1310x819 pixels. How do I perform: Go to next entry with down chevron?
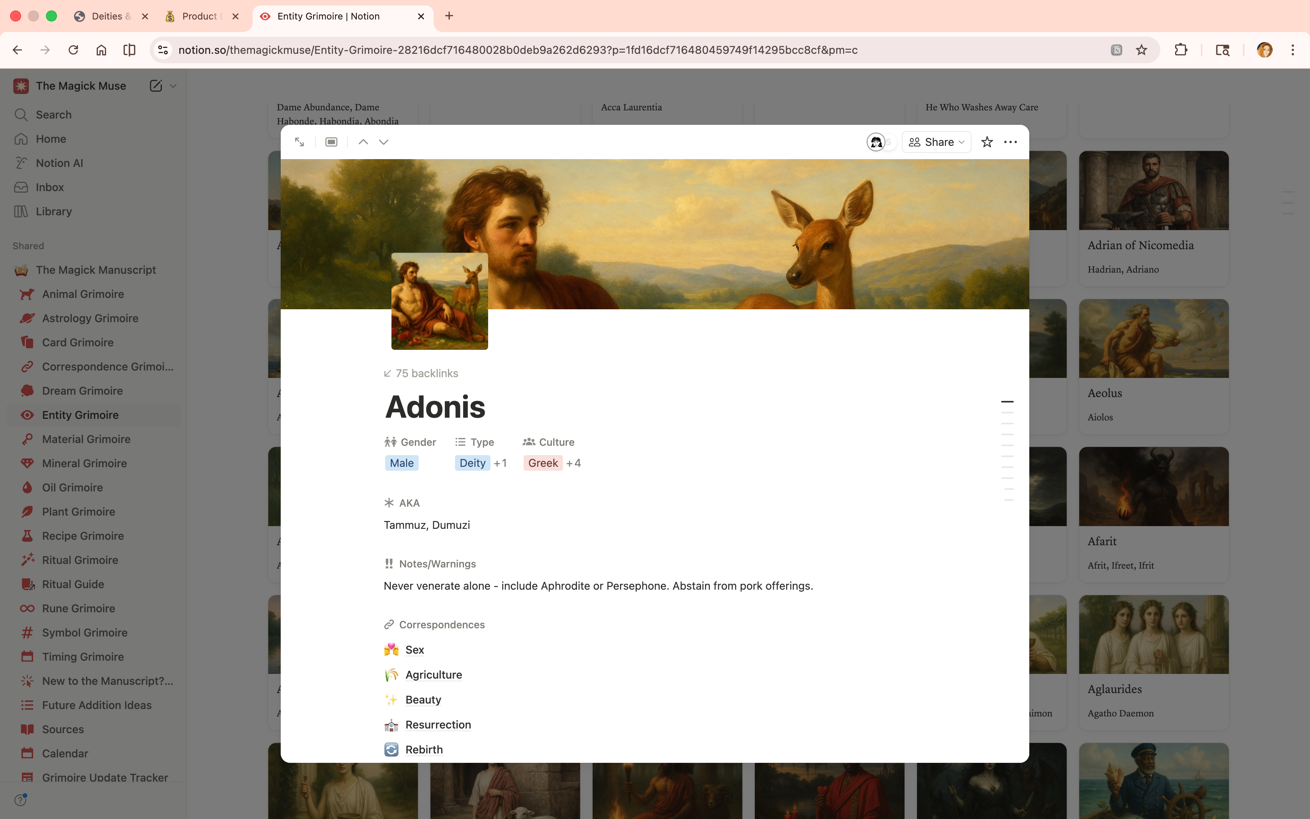384,142
